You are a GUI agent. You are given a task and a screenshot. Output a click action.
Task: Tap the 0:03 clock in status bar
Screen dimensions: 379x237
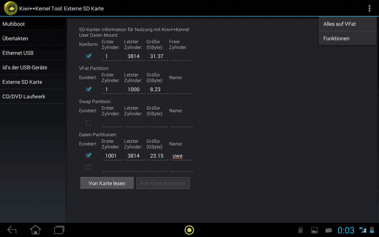346,230
